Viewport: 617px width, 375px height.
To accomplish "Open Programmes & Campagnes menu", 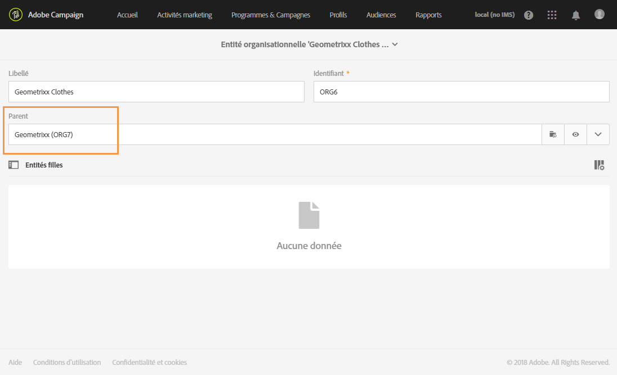I will point(271,15).
